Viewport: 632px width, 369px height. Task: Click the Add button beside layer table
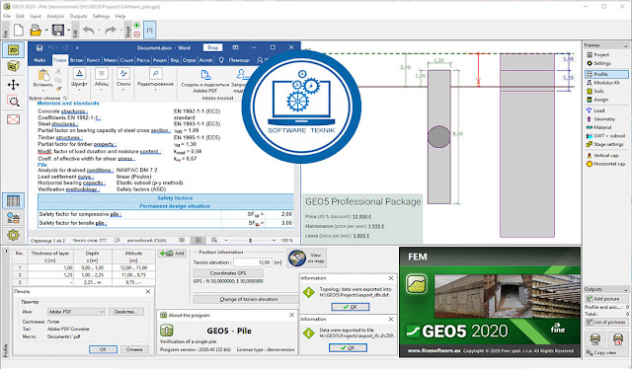point(172,254)
